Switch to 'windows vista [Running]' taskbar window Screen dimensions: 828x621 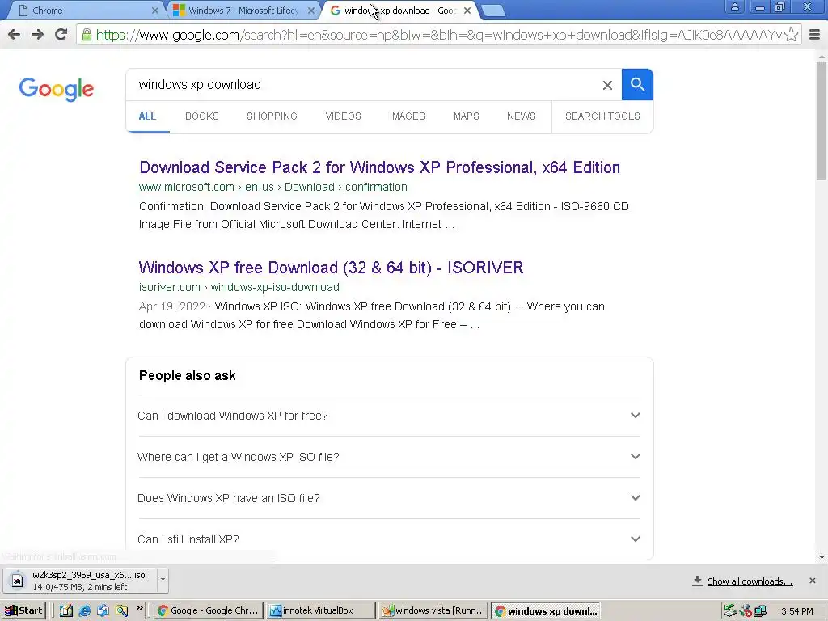click(433, 611)
